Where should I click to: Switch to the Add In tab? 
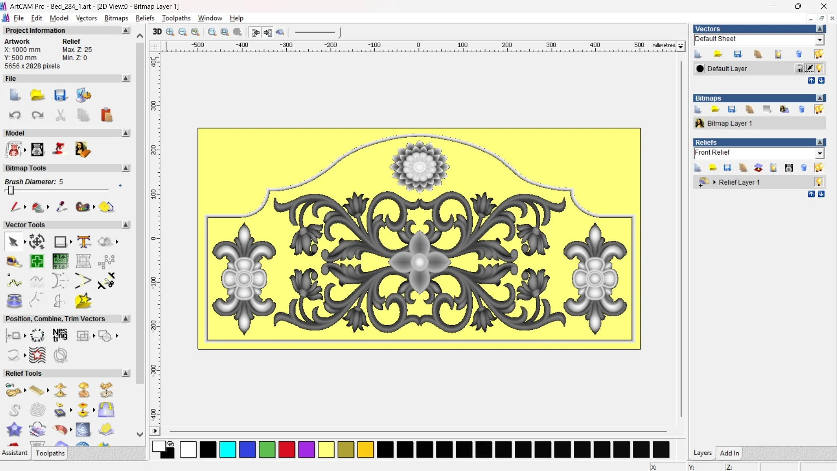[729, 453]
